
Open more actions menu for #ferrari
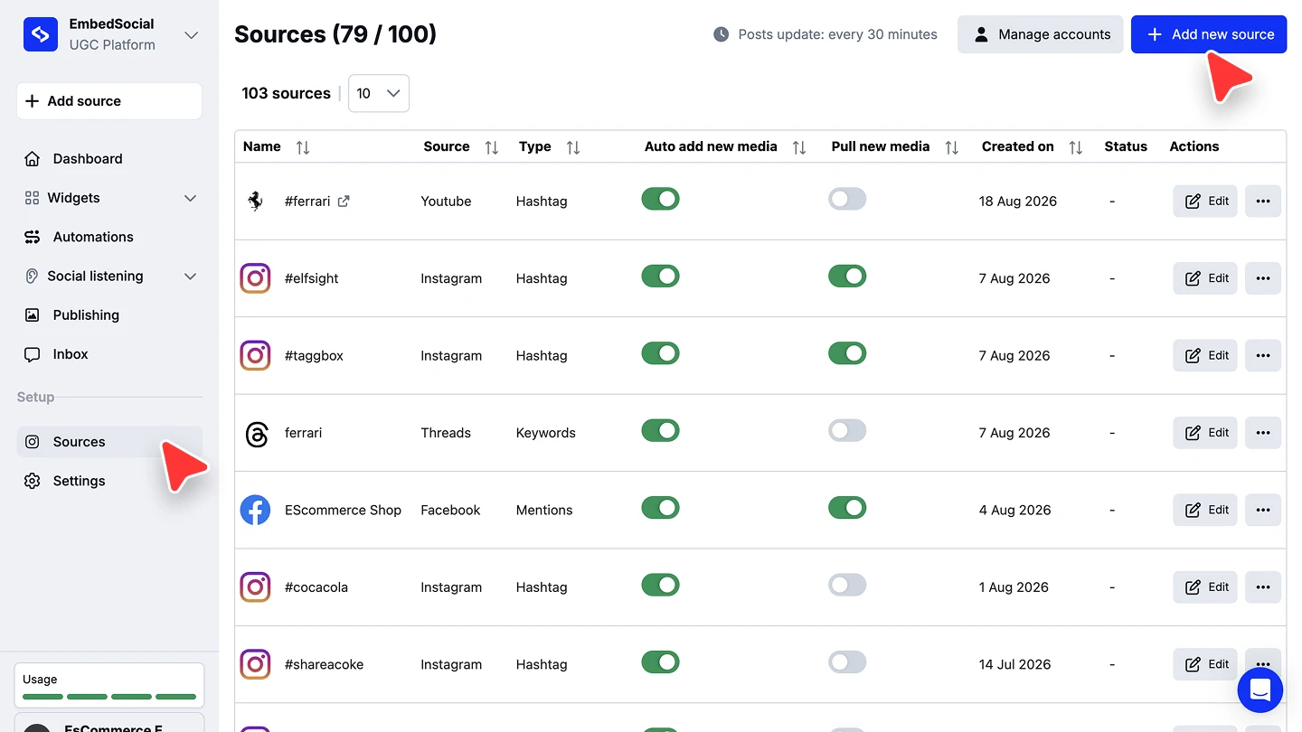(x=1263, y=201)
